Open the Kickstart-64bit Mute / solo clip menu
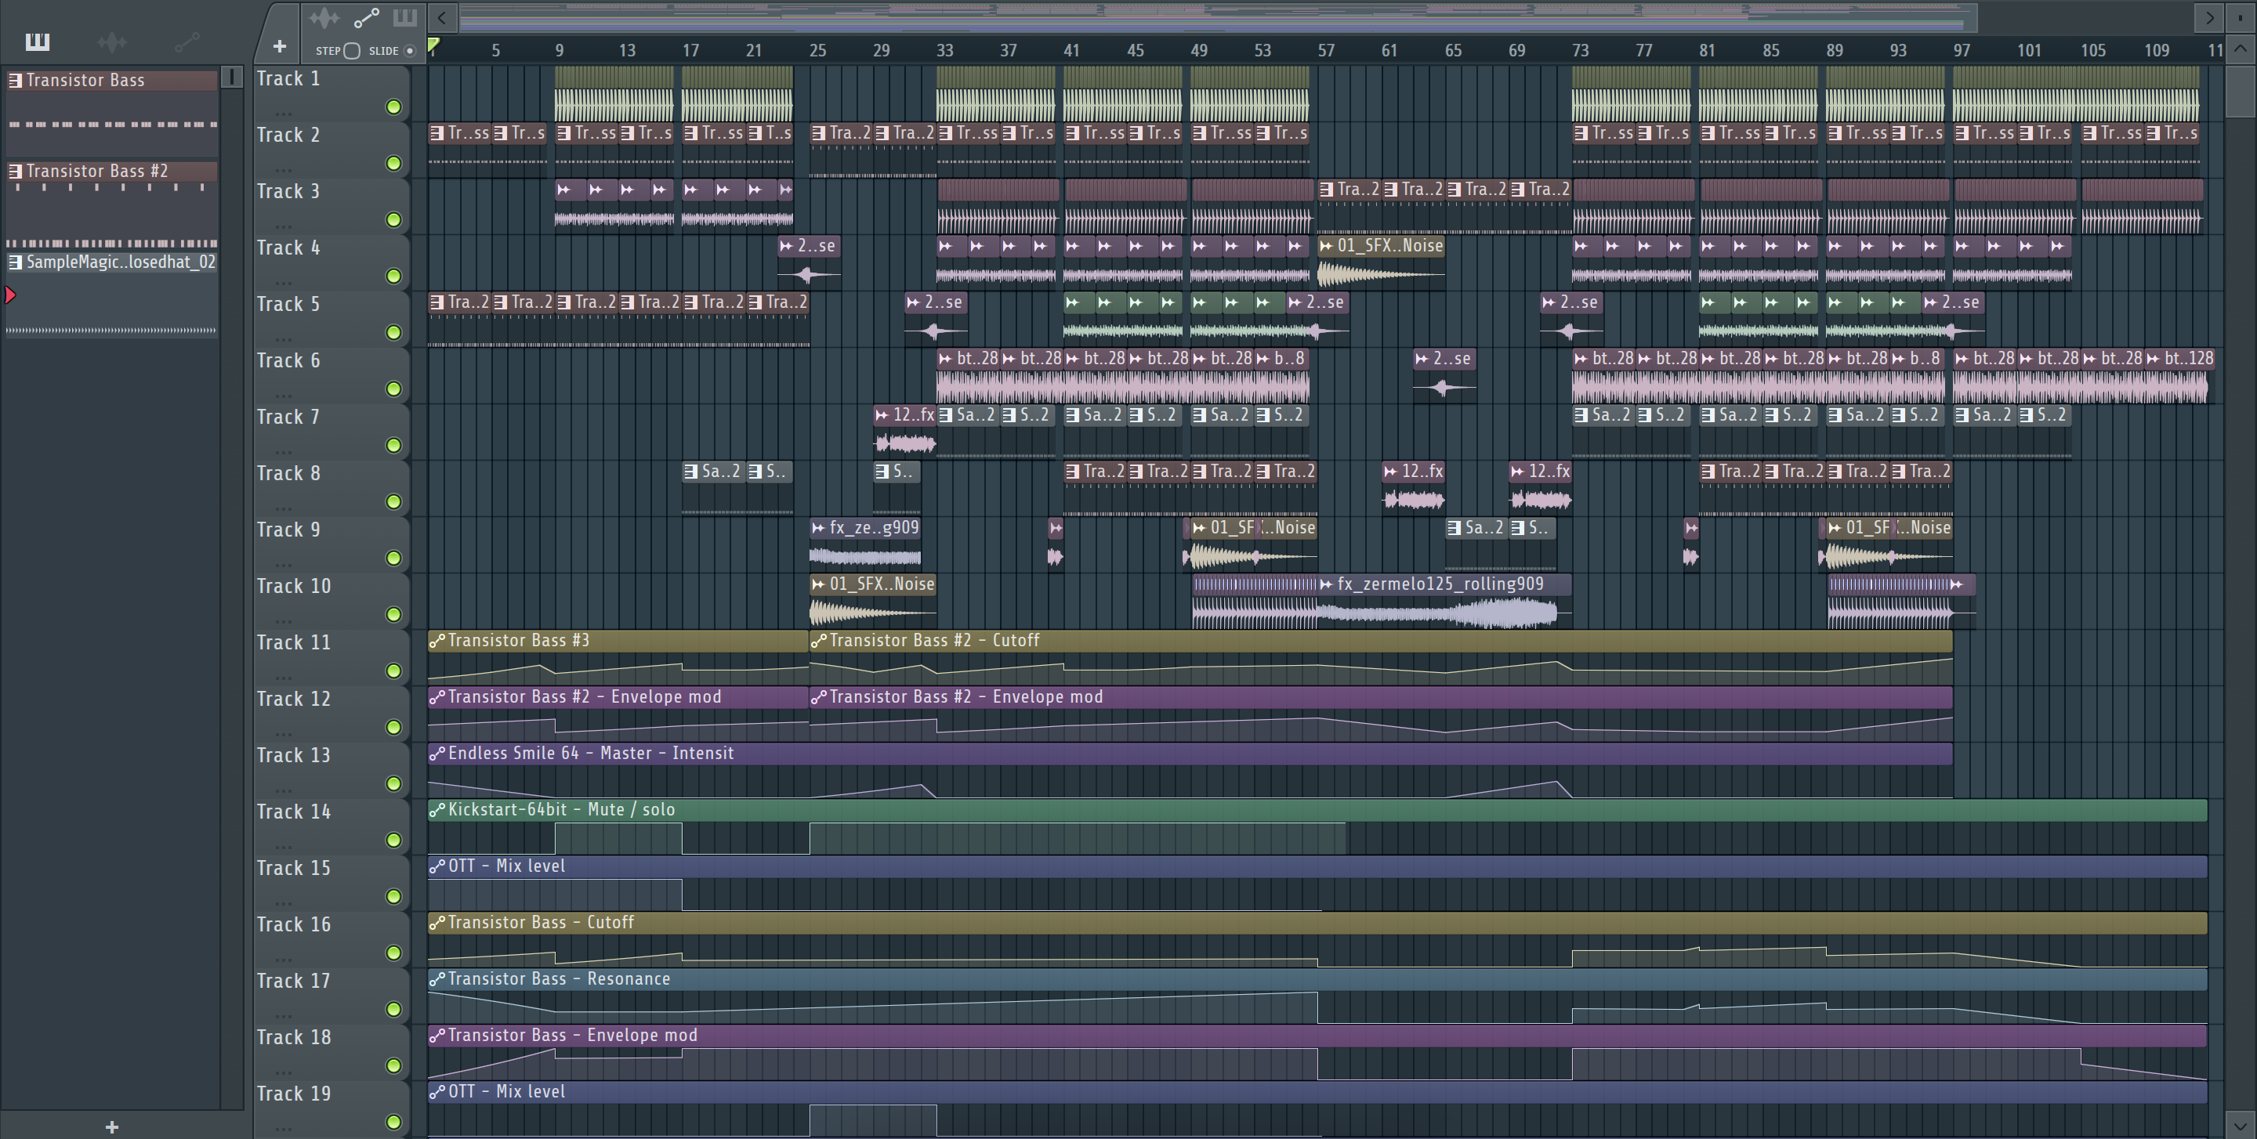This screenshot has width=2257, height=1139. (437, 810)
